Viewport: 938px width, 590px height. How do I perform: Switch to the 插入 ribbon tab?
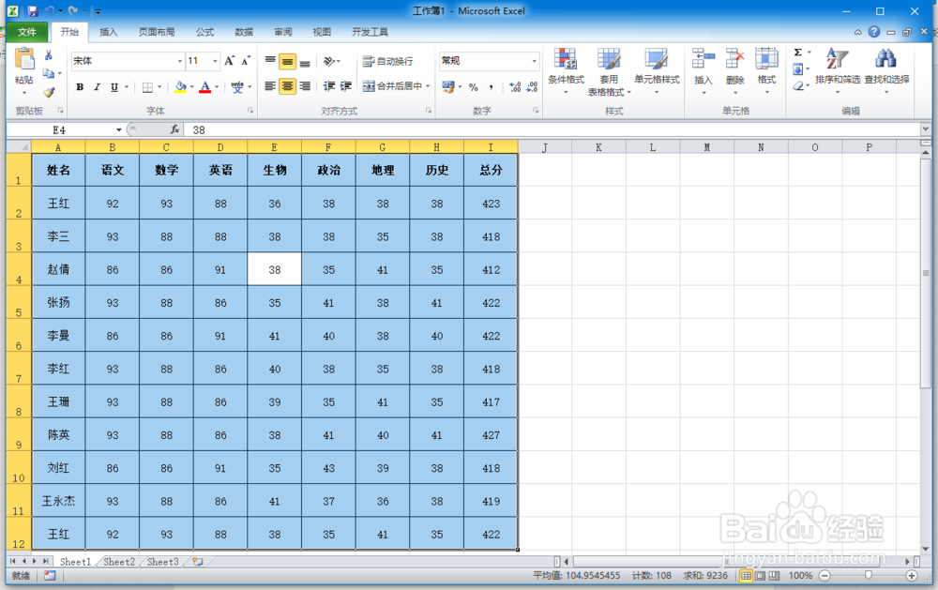[108, 32]
